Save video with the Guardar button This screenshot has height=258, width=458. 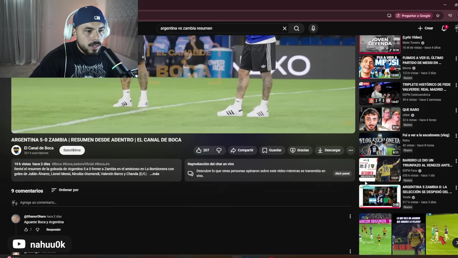tap(272, 150)
